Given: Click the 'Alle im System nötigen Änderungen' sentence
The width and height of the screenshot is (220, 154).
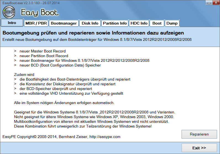Looking at the screenshot, I should pyautogui.click(x=64, y=103).
